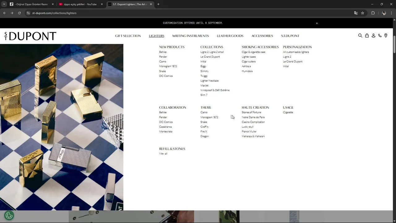Open Windproof & Défi Extrême link

point(215,90)
